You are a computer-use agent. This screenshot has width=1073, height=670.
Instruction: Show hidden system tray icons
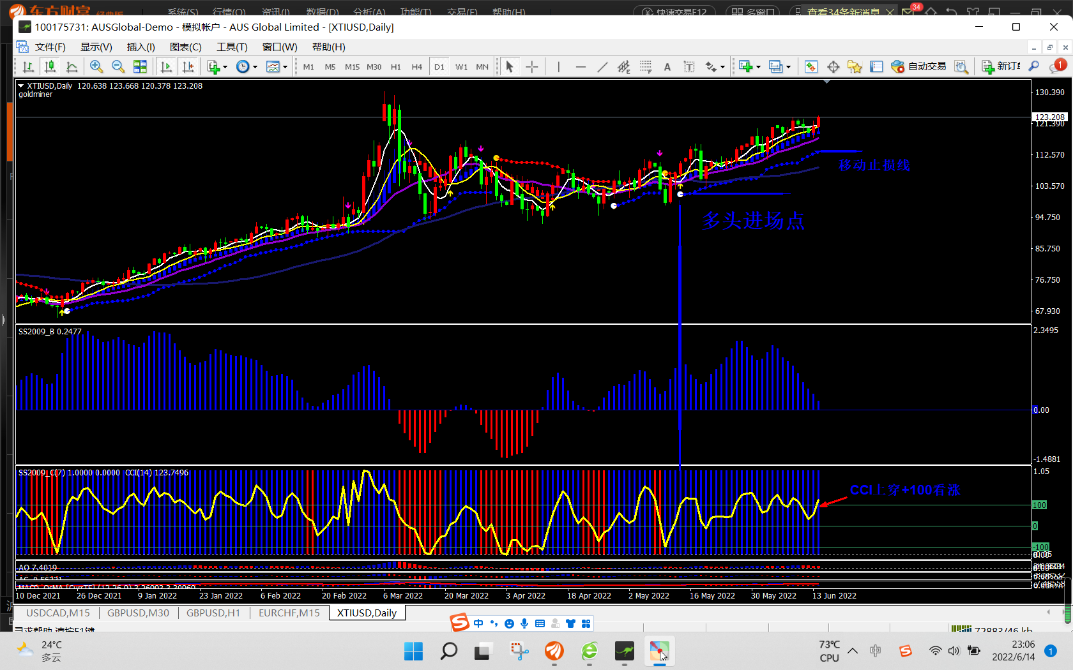click(x=853, y=651)
